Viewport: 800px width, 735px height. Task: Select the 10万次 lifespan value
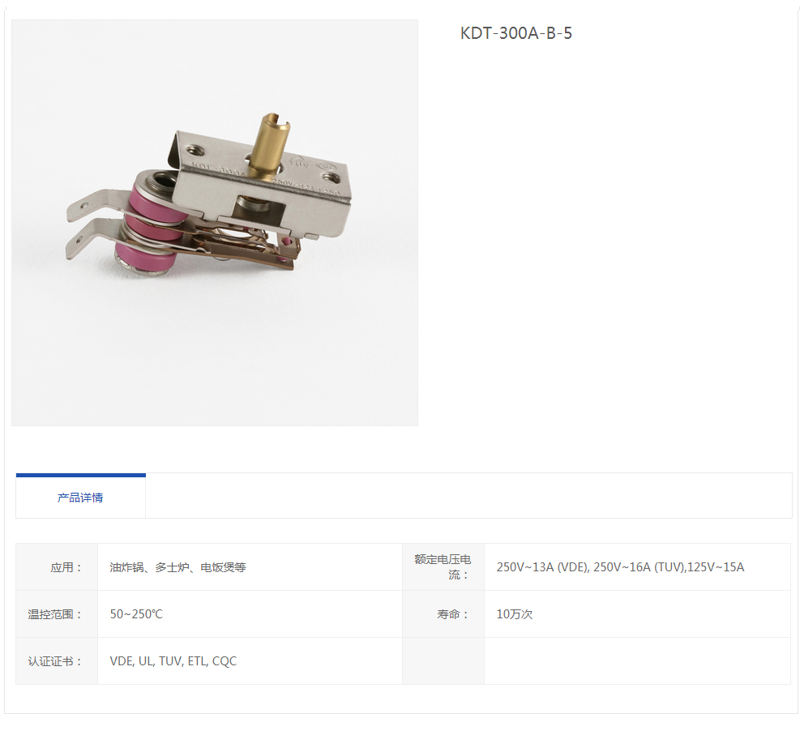tap(514, 614)
